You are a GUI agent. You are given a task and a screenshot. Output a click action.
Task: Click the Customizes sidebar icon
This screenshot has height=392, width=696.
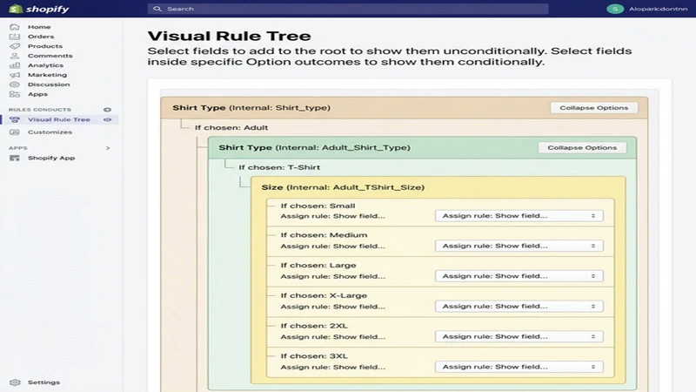(x=15, y=132)
